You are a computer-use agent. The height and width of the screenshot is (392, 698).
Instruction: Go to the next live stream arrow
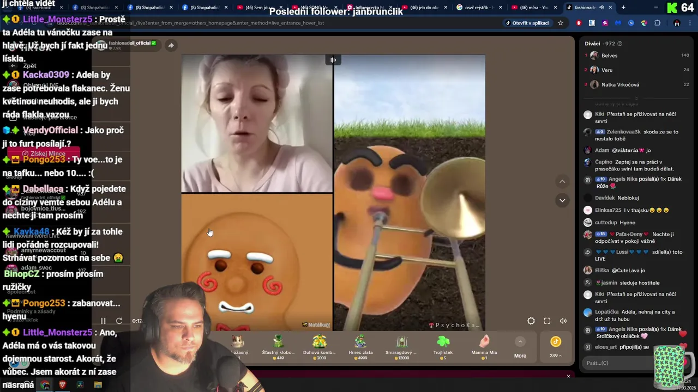(562, 200)
